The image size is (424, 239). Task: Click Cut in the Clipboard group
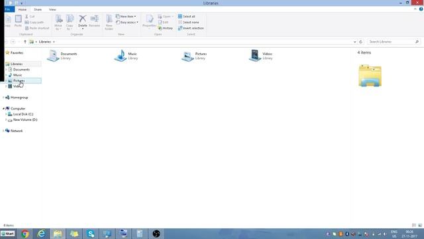click(30, 17)
